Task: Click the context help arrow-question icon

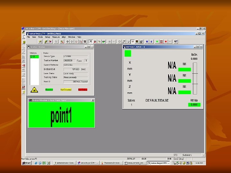Action: (176, 42)
